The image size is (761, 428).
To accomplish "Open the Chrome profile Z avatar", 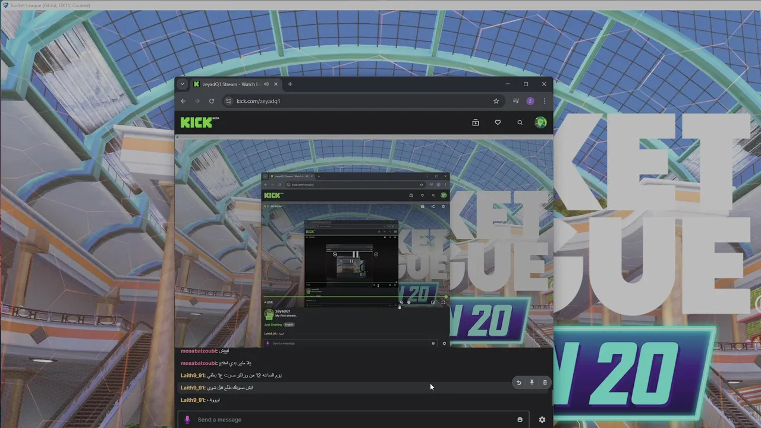I will (x=530, y=101).
